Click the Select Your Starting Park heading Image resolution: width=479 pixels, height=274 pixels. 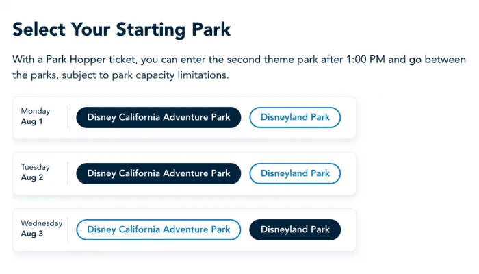122,29
